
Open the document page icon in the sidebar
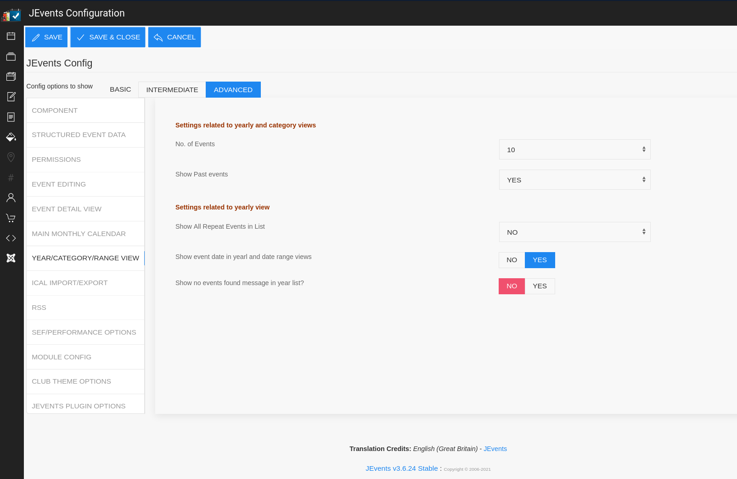[11, 117]
